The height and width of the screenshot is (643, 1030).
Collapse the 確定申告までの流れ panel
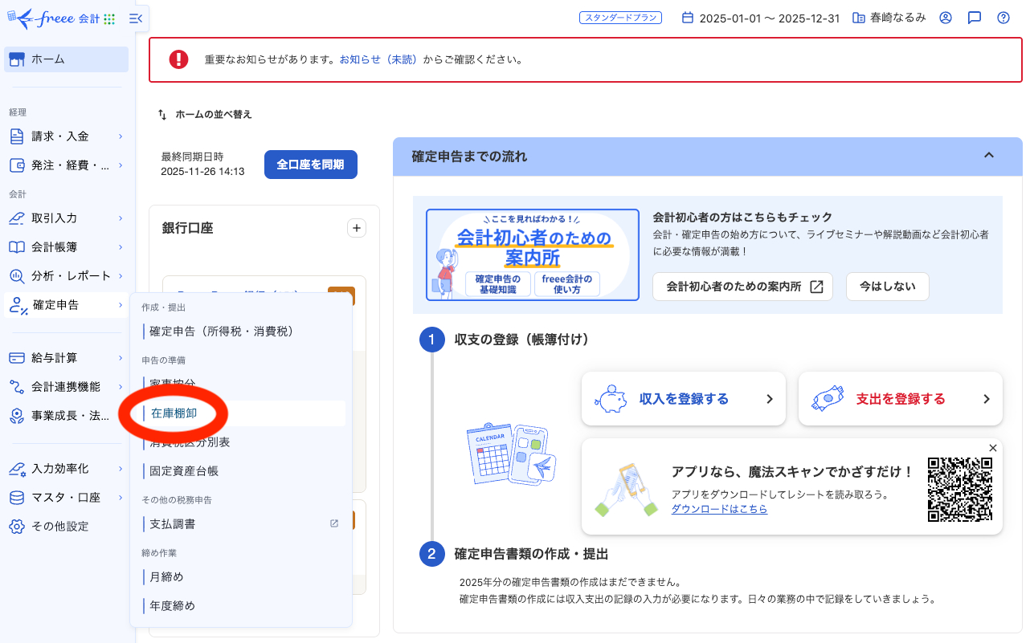[989, 157]
